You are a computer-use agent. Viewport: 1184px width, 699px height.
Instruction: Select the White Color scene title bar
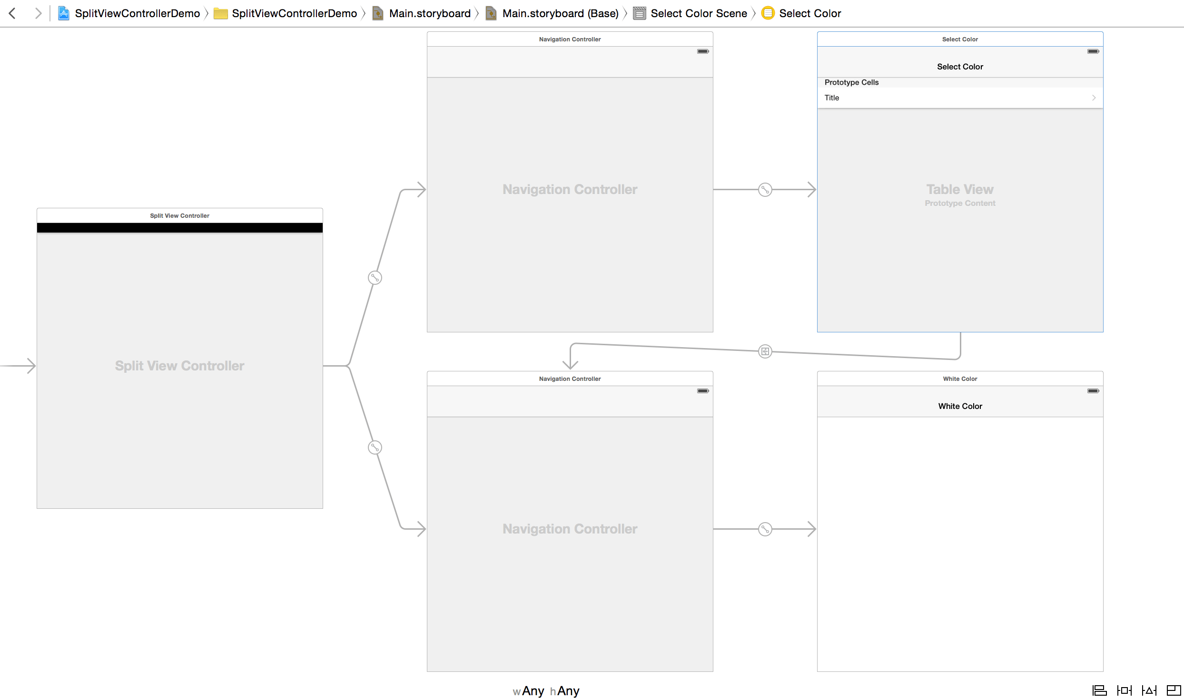click(959, 378)
